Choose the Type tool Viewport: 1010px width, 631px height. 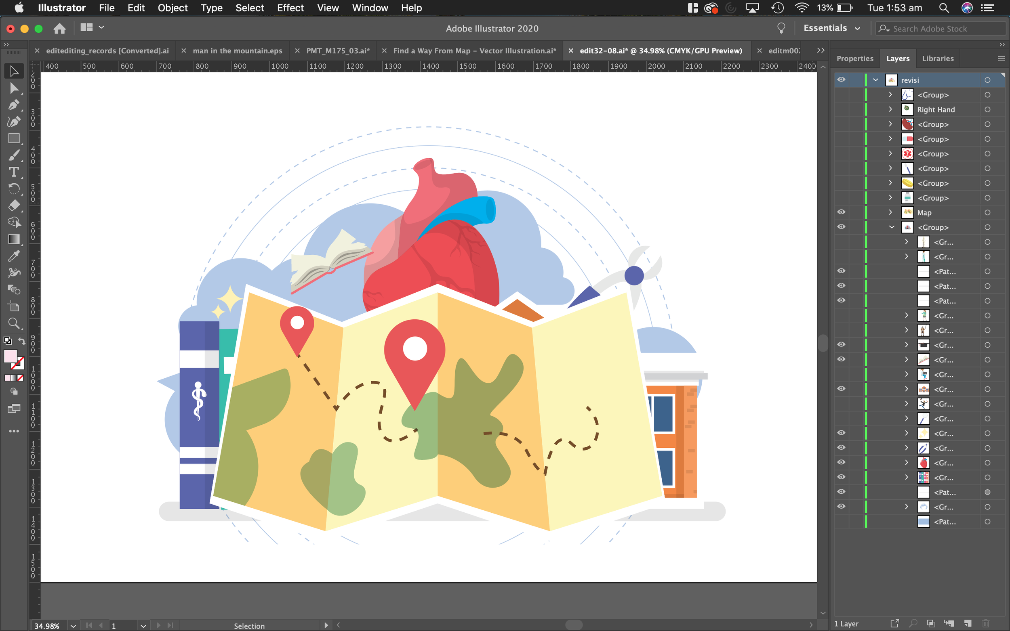(x=14, y=172)
